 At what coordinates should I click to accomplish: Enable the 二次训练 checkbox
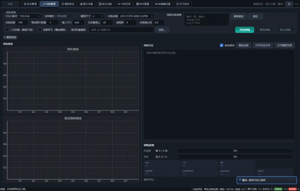pos(7,30)
